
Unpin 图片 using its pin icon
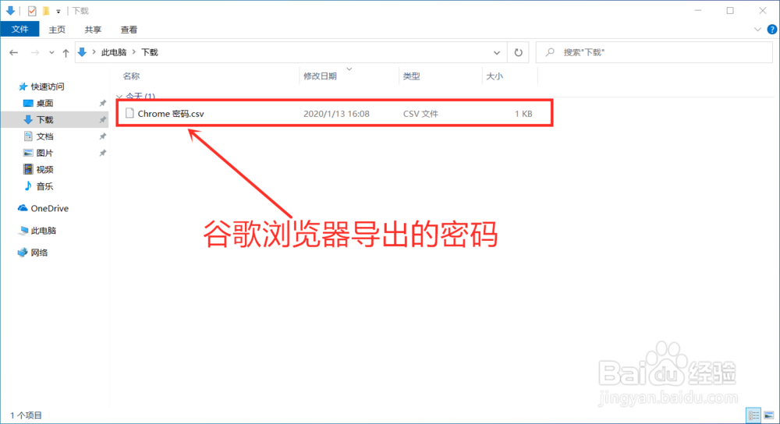pos(102,153)
